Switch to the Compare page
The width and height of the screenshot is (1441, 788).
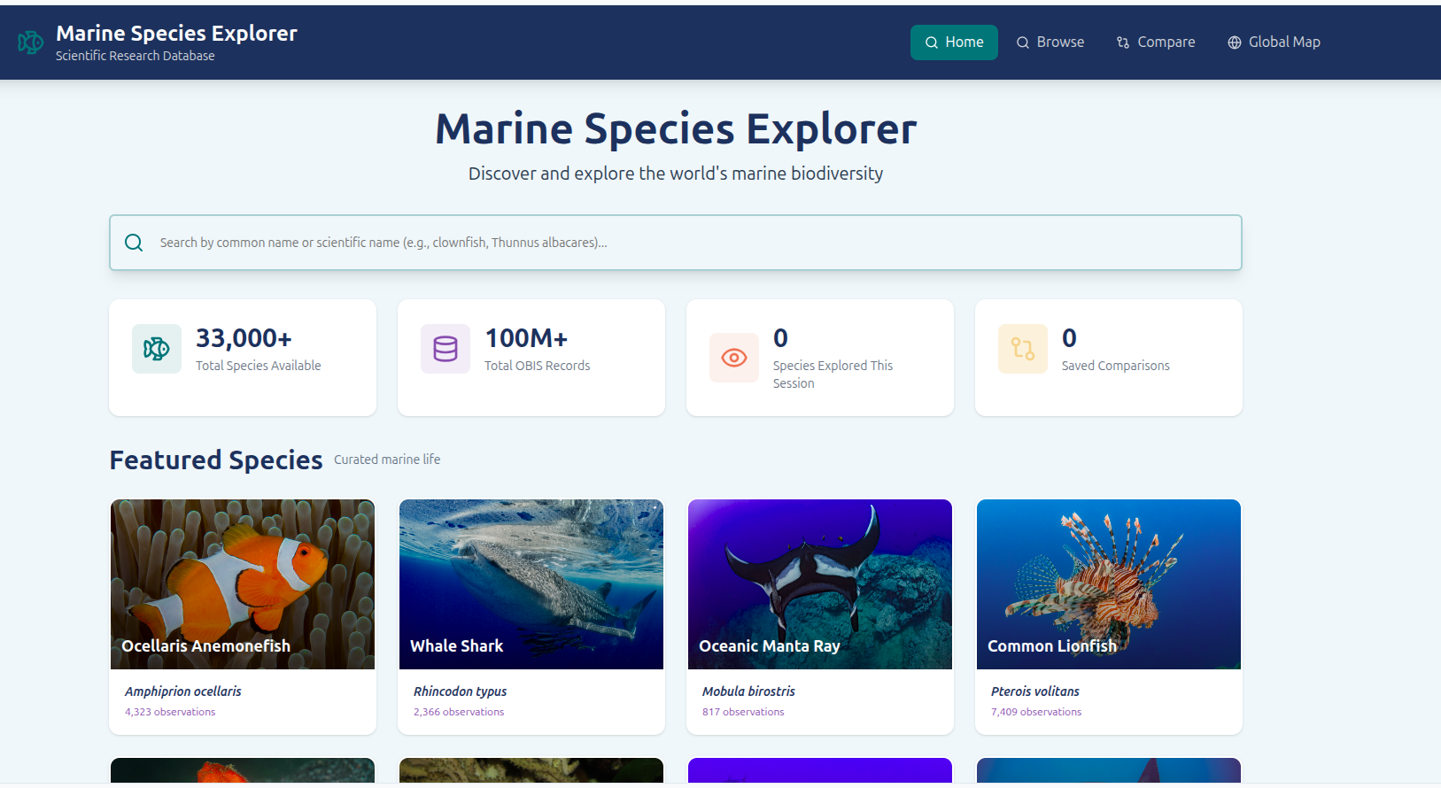1156,42
